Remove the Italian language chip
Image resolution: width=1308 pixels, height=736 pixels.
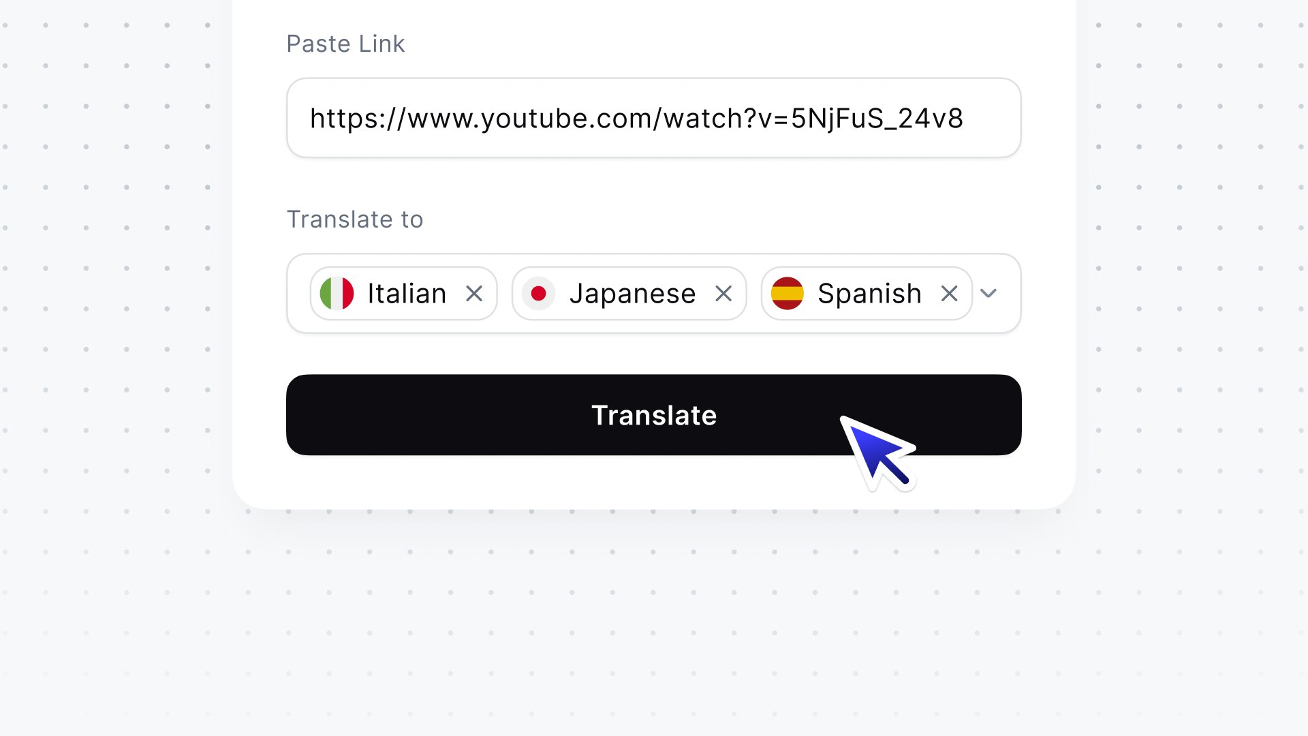coord(474,294)
